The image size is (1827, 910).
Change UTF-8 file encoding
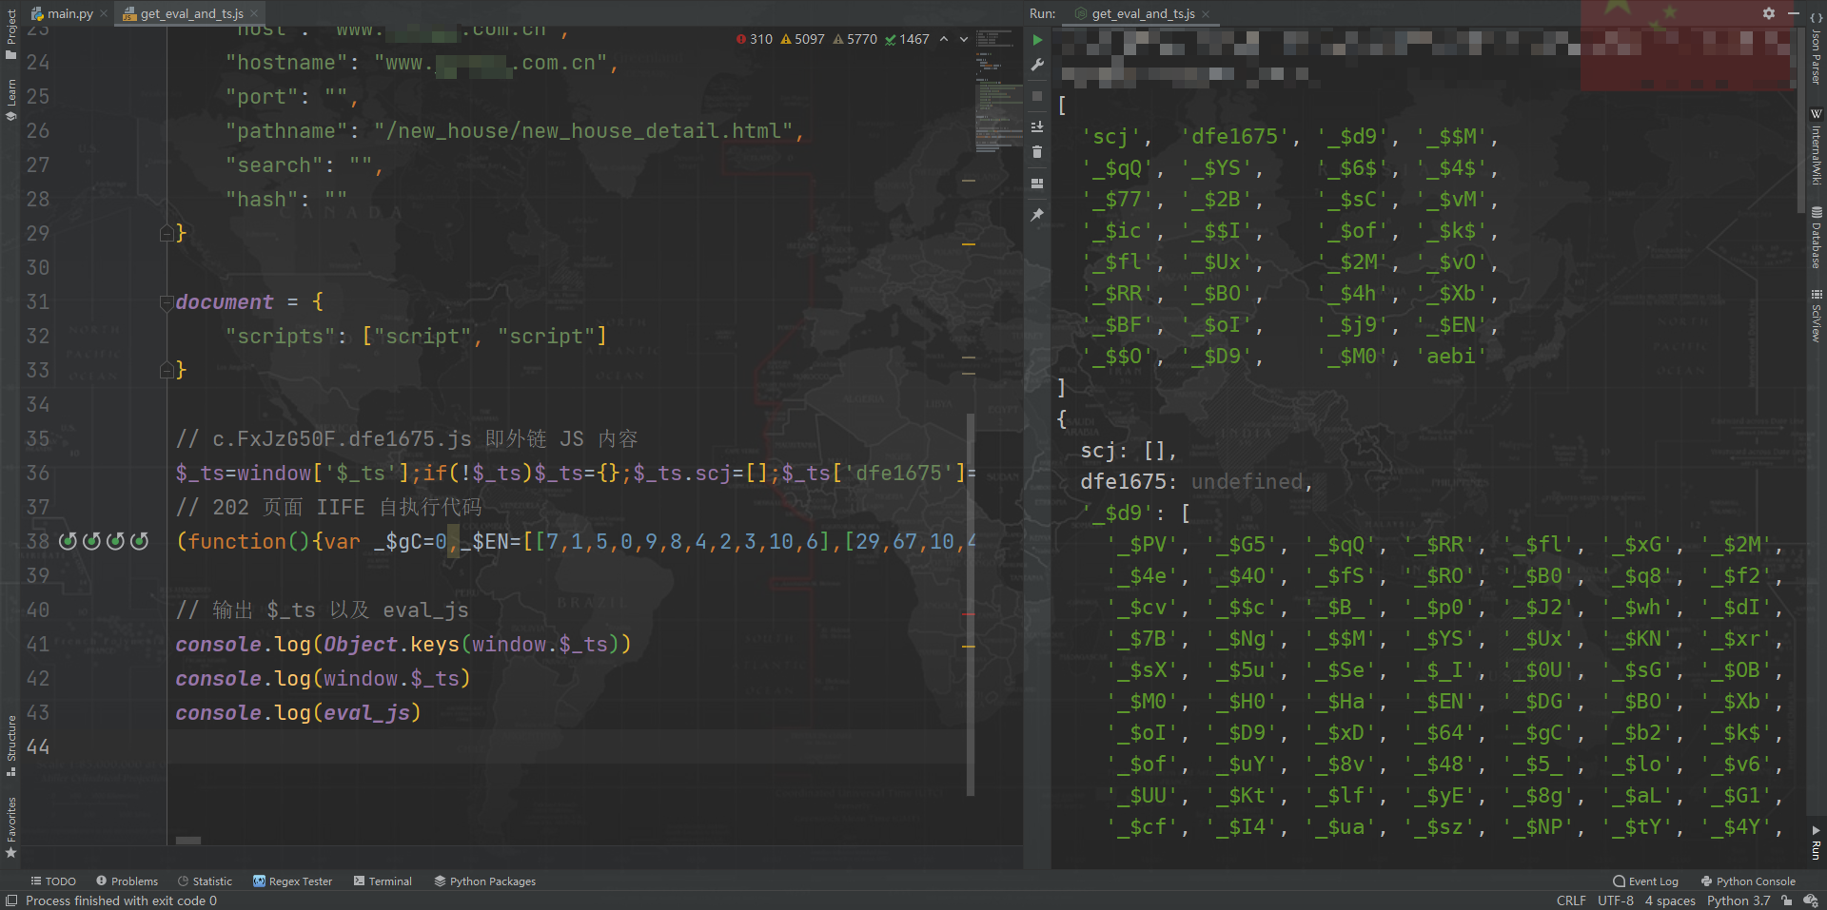1616,900
